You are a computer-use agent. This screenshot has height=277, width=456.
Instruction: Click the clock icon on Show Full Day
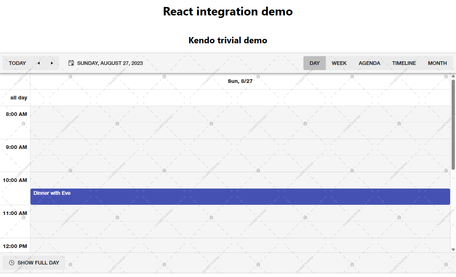[12, 263]
